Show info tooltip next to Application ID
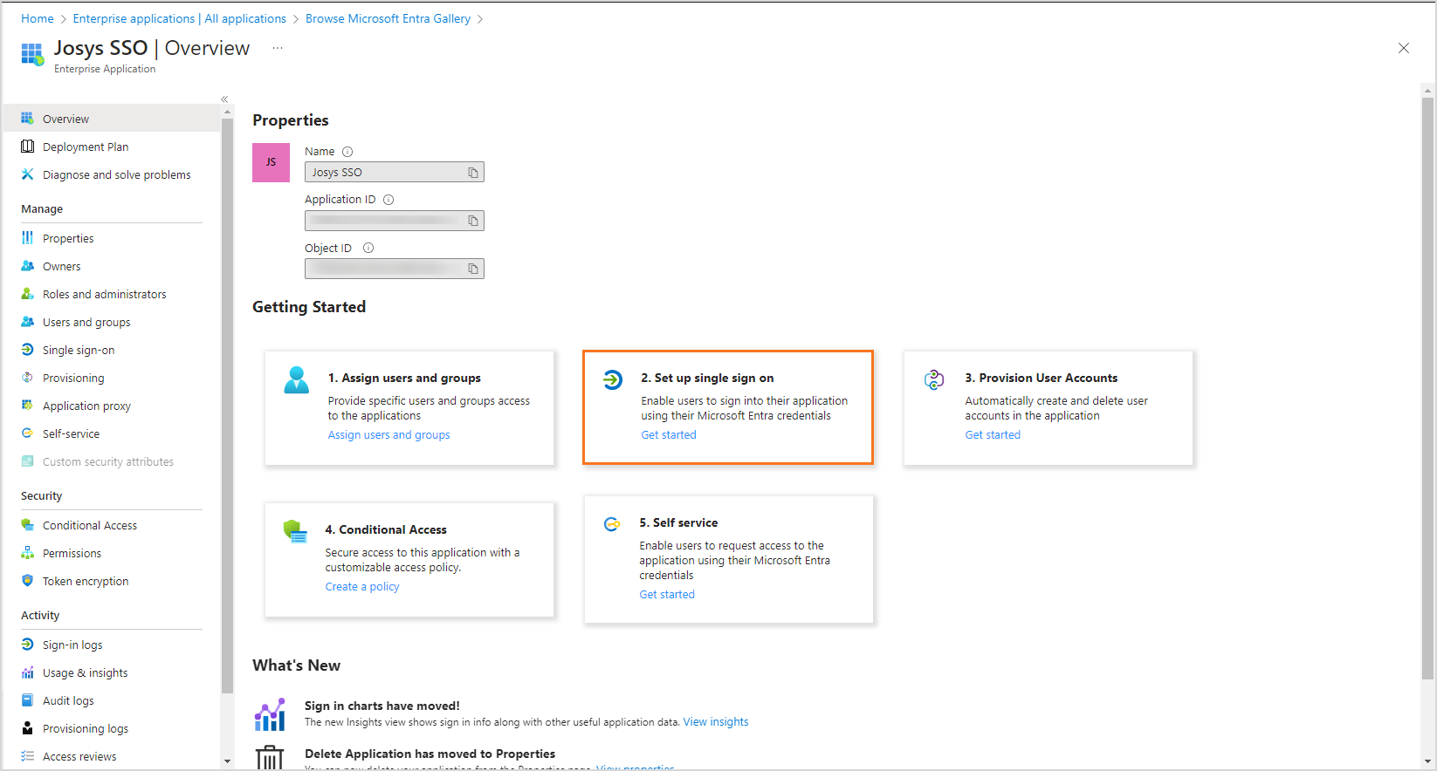The image size is (1437, 771). pos(388,200)
